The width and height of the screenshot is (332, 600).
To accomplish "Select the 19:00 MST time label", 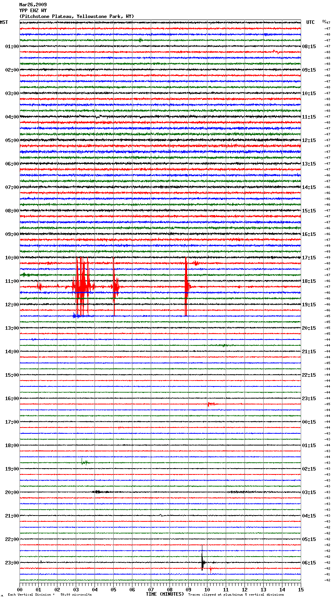I will [12, 469].
